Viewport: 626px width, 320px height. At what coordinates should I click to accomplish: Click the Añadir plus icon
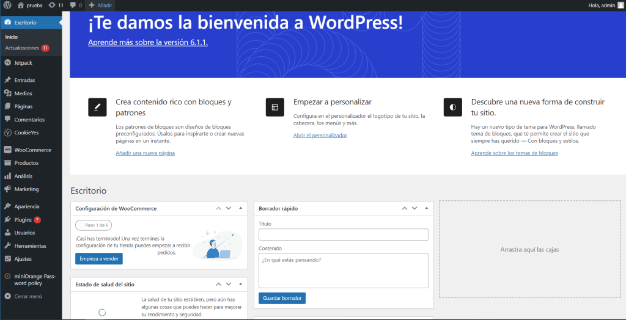pyautogui.click(x=92, y=5)
